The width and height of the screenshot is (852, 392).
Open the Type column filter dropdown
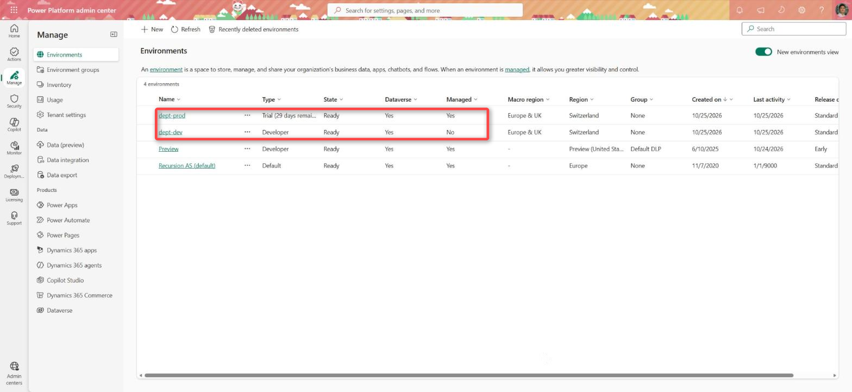tap(271, 99)
